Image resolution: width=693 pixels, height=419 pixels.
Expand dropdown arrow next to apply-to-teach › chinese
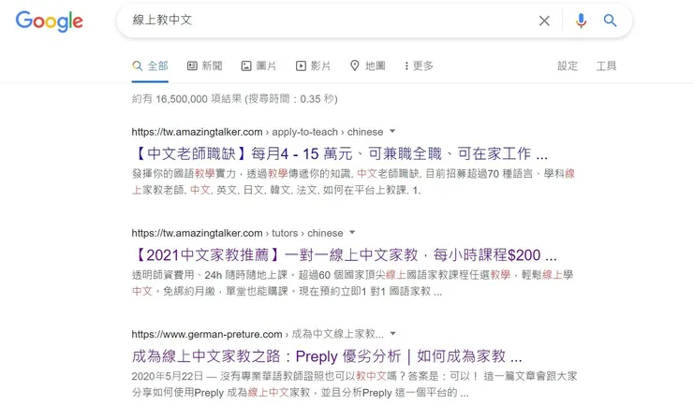point(392,131)
